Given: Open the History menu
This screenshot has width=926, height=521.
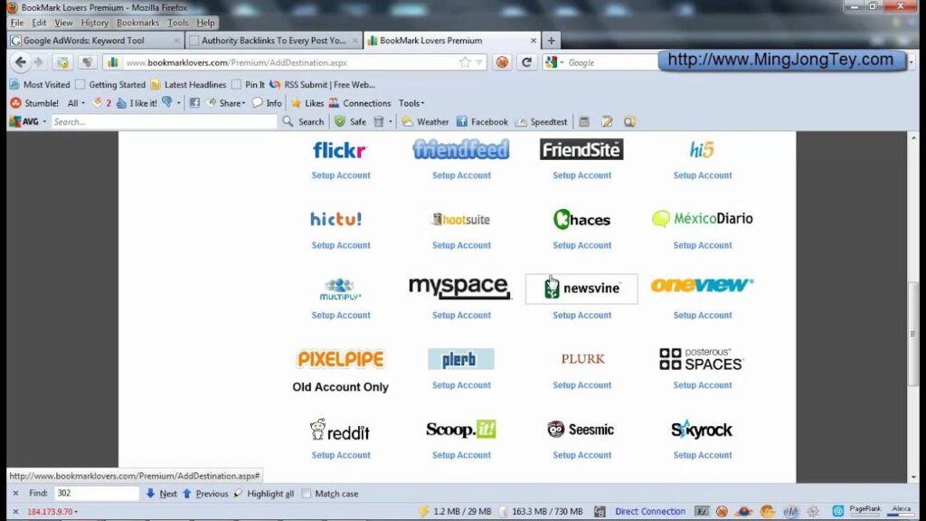Looking at the screenshot, I should [94, 23].
